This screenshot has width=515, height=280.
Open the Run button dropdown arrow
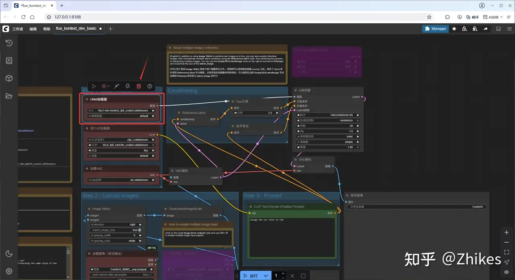click(266, 276)
